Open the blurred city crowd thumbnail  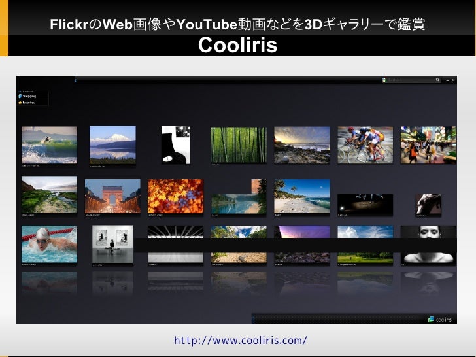pos(428,145)
